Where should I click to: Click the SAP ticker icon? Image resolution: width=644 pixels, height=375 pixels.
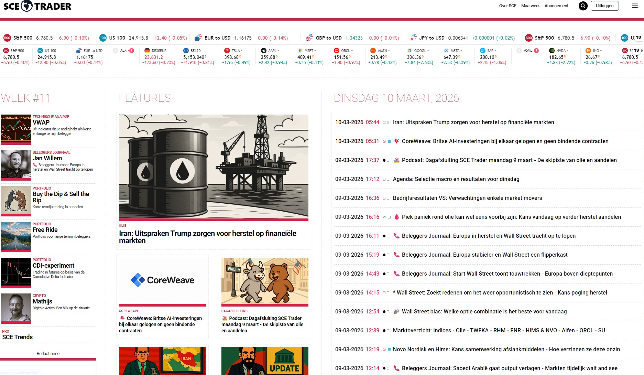pyautogui.click(x=483, y=51)
